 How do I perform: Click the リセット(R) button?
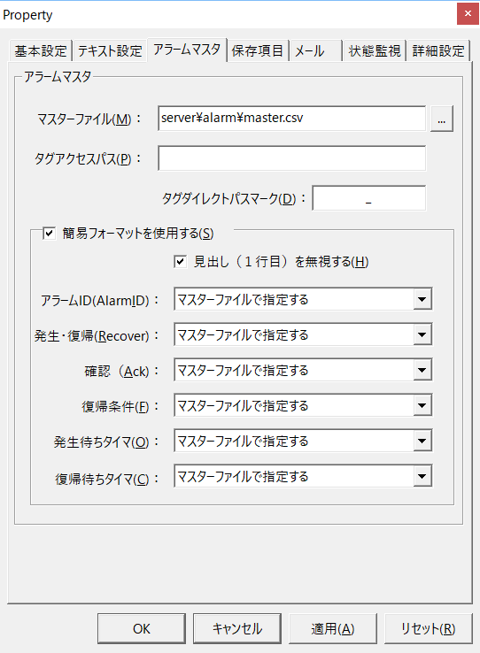click(429, 628)
